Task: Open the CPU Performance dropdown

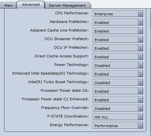Action: pos(118,14)
